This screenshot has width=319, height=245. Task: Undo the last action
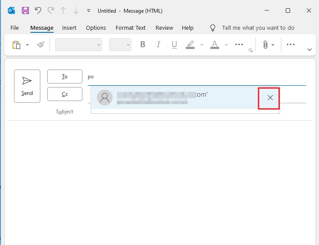pos(38,10)
